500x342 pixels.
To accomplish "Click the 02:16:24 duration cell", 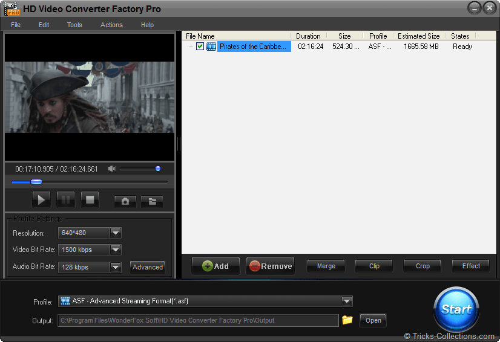I will tap(311, 47).
